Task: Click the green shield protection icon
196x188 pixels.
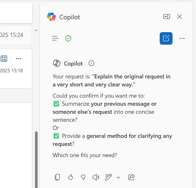Action: tap(68, 38)
